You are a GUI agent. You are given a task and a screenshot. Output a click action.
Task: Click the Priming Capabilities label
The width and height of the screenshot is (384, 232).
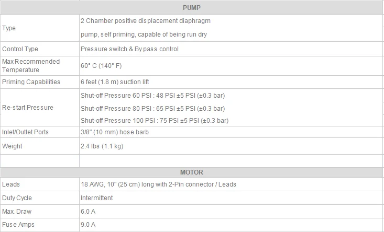click(x=31, y=82)
